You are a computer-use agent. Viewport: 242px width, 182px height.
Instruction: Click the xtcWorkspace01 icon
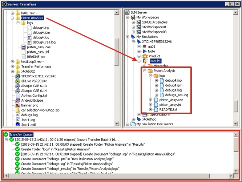[139, 27]
